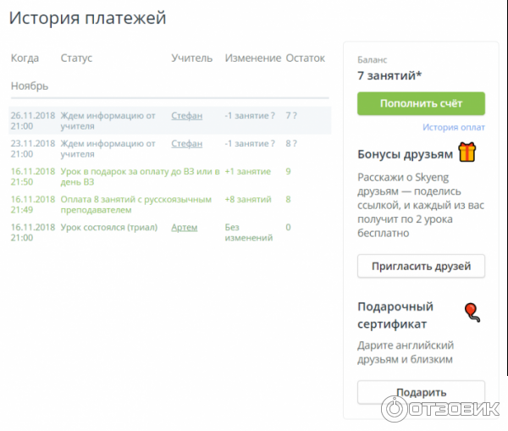The image size is (508, 431).
Task: Open teacher Стефан link in 26.11.2018 row
Action: (186, 116)
